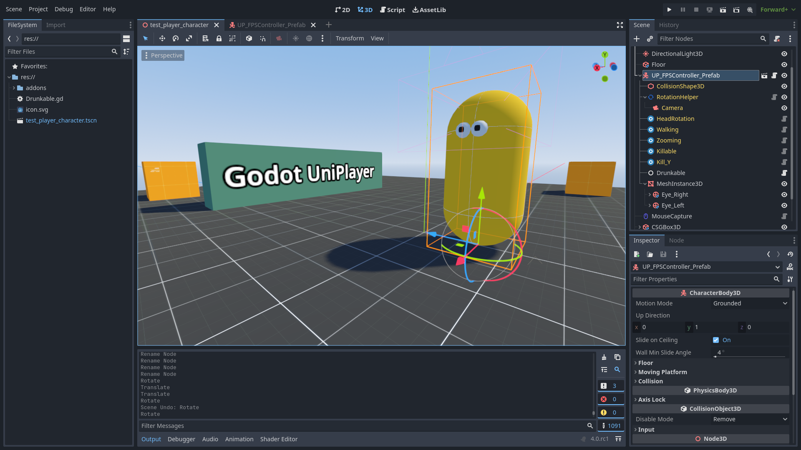
Task: Toggle Use Snap magnet icon
Action: click(x=262, y=38)
